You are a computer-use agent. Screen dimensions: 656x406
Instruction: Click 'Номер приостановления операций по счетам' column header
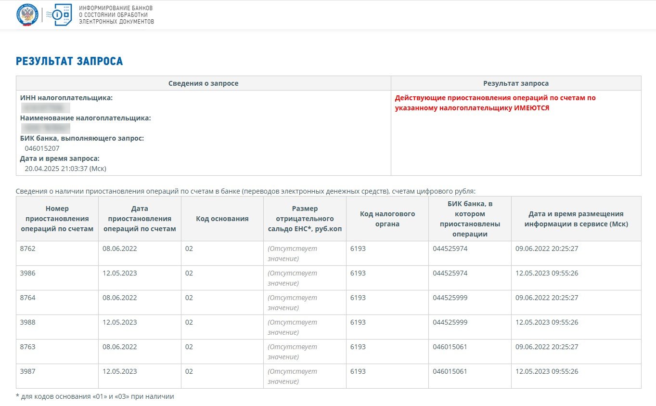57,219
